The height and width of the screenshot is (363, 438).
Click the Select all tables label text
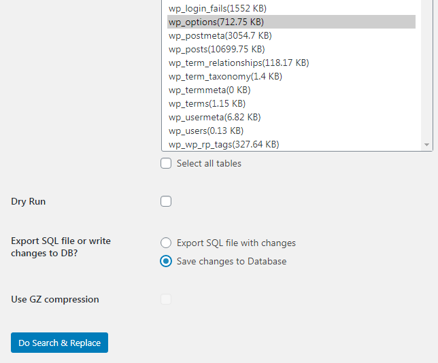[x=209, y=163]
